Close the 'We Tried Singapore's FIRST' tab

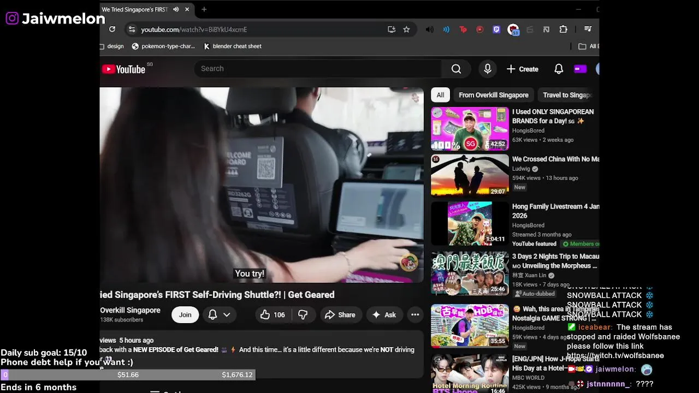[x=187, y=9]
